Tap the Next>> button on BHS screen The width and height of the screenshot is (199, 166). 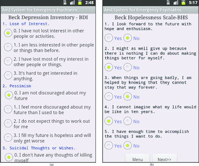click(x=165, y=158)
